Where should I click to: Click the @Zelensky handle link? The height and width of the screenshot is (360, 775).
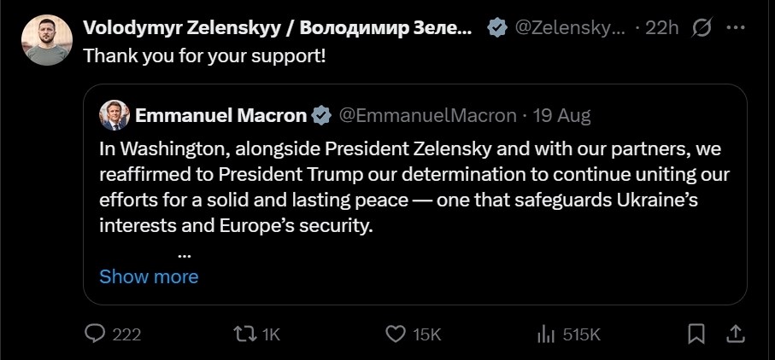click(572, 28)
